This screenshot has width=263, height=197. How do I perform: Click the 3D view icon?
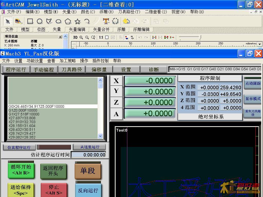(x=75, y=37)
